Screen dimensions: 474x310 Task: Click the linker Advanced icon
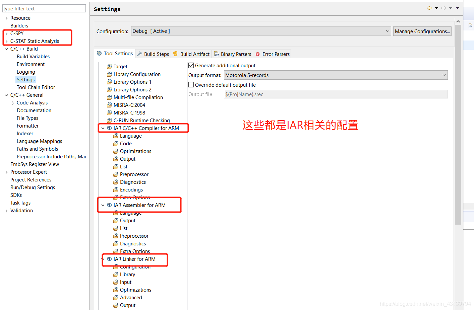(x=116, y=298)
